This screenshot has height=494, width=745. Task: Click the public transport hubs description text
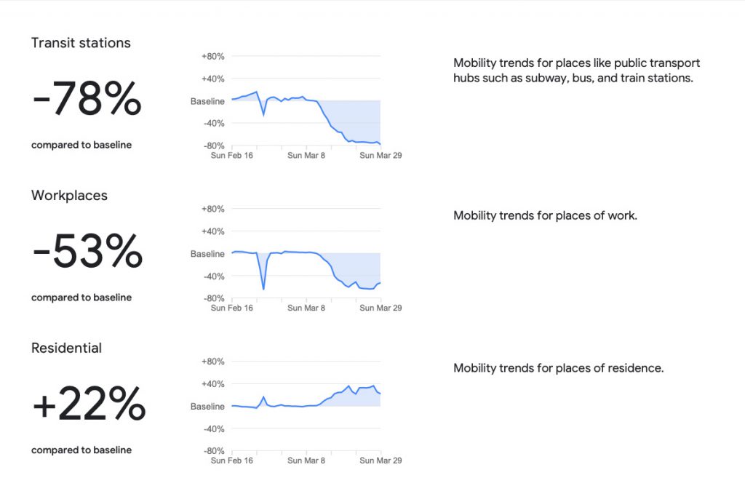576,71
